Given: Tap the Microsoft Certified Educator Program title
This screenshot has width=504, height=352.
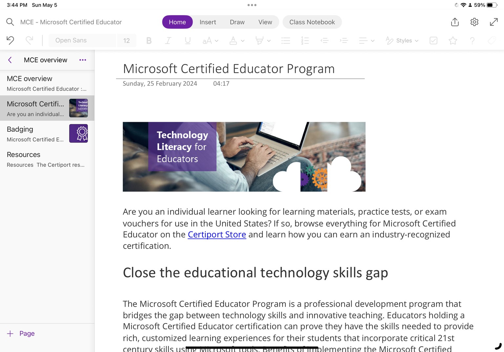Looking at the screenshot, I should point(229,69).
